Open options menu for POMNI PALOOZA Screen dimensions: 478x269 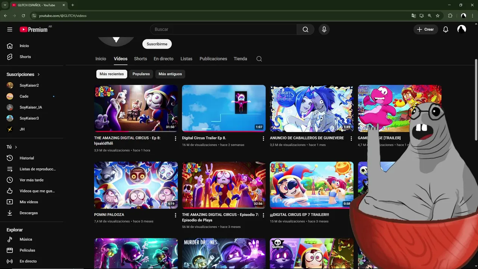(176, 215)
